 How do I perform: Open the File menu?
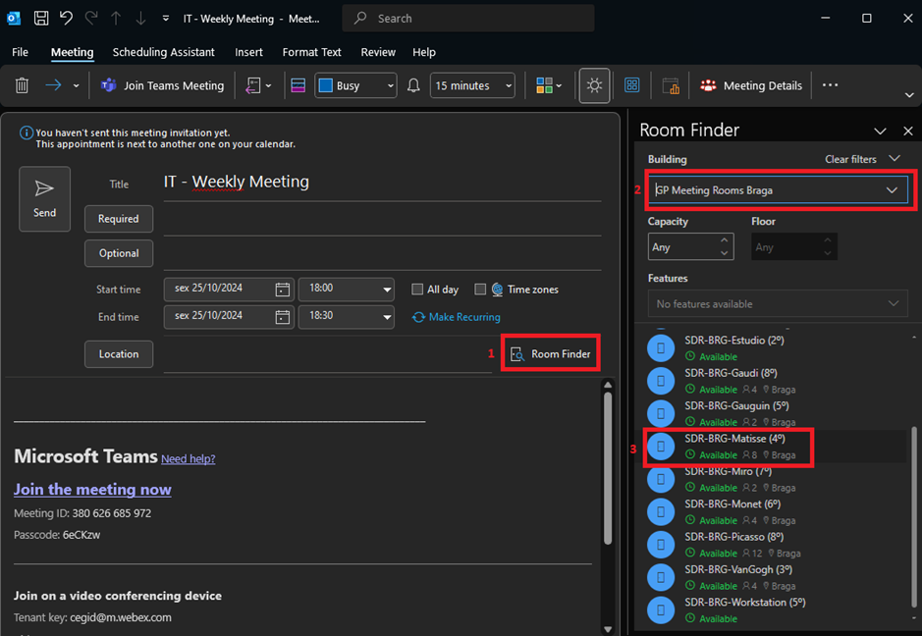click(x=20, y=52)
